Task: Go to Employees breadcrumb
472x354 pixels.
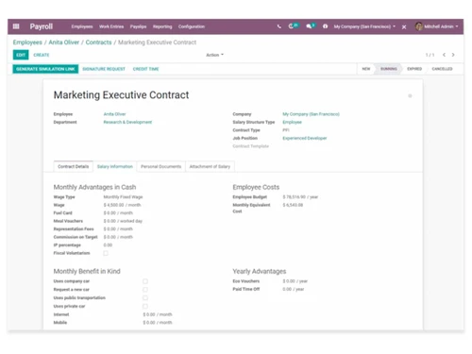Action: pos(27,42)
